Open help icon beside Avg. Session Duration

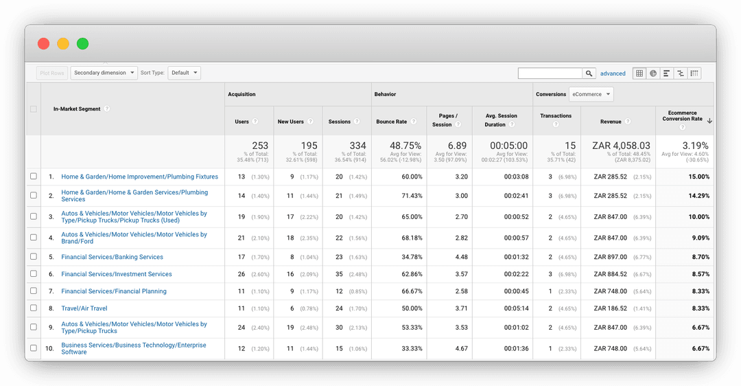[x=512, y=124]
